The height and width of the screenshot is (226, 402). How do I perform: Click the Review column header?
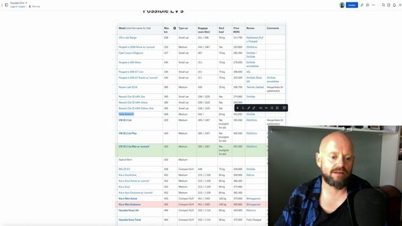[255, 30]
